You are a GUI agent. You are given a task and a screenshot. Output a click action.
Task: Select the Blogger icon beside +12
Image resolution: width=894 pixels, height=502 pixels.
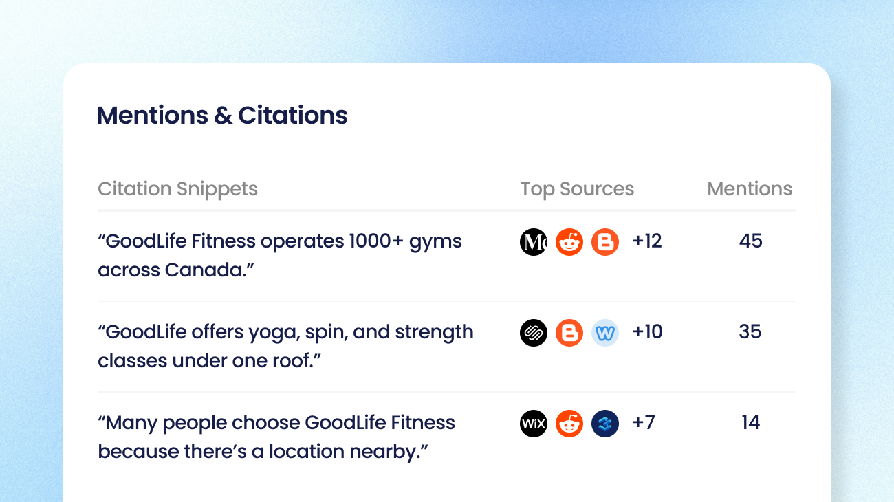click(605, 242)
